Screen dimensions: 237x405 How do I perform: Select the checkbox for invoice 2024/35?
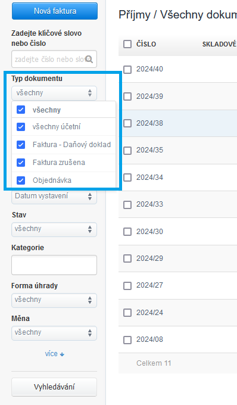point(127,150)
